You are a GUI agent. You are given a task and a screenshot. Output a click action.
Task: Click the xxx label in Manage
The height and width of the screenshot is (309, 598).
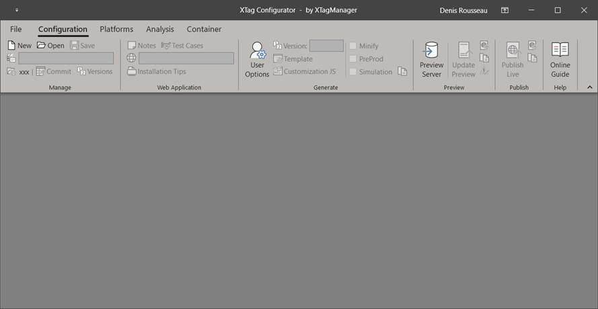(x=24, y=72)
